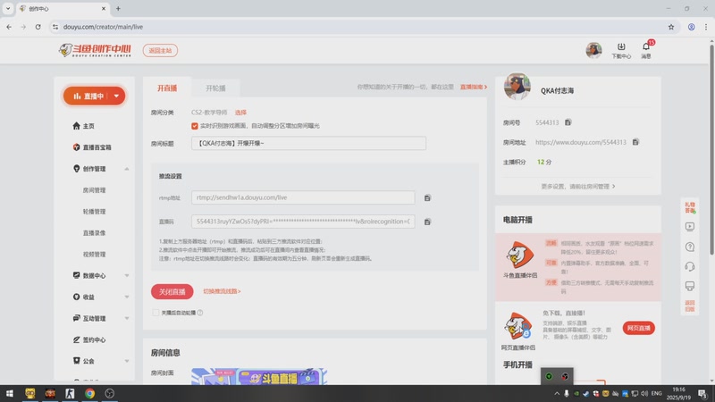Open 直播录像 in the sidebar
Viewport: 715px width, 402px height.
(x=94, y=233)
